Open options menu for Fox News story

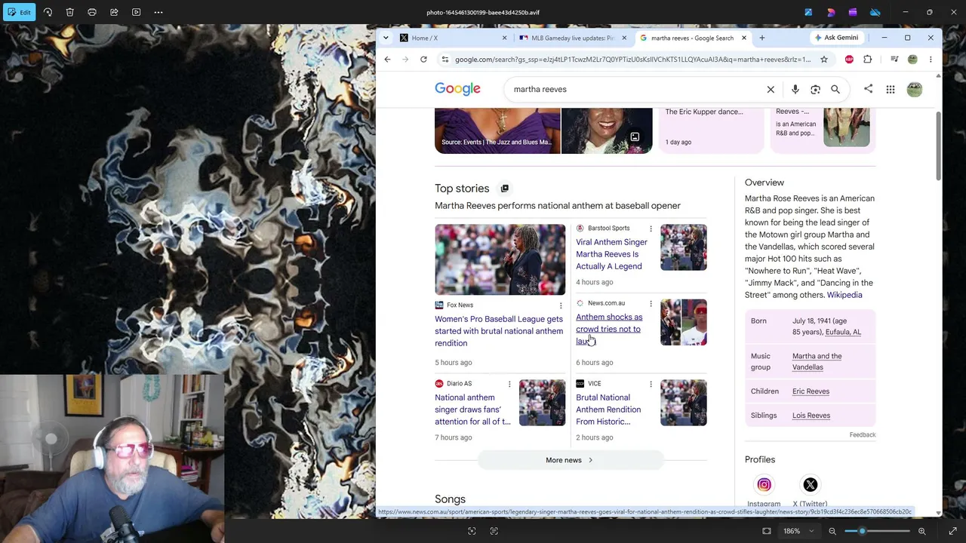tap(561, 305)
